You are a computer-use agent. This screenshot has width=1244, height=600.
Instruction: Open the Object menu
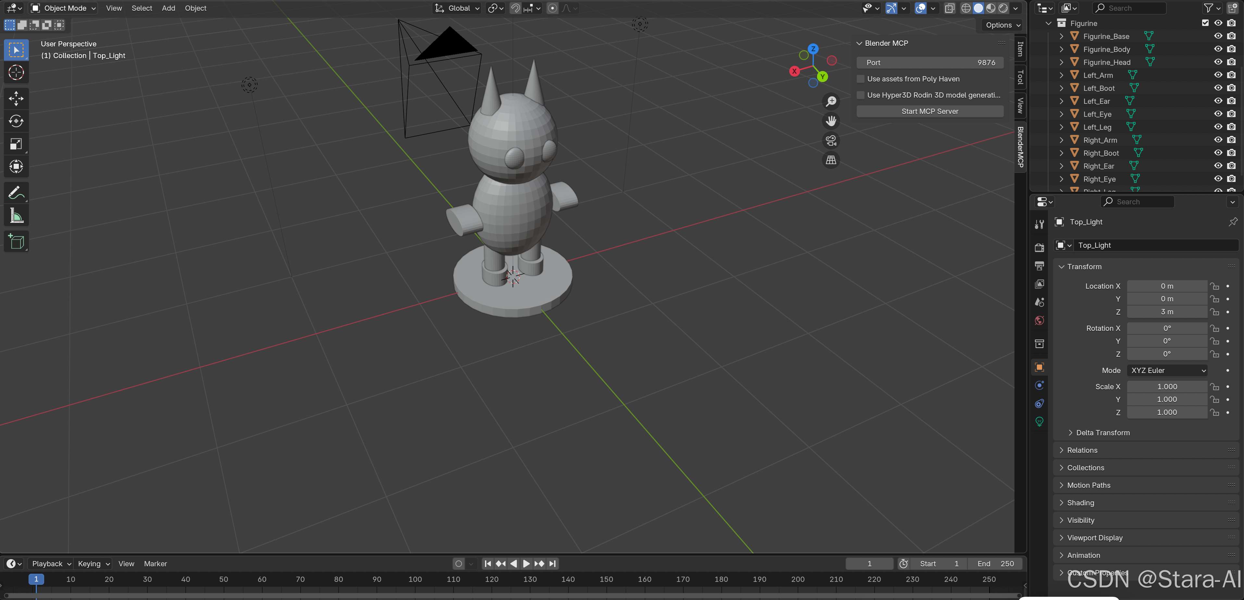(x=195, y=8)
